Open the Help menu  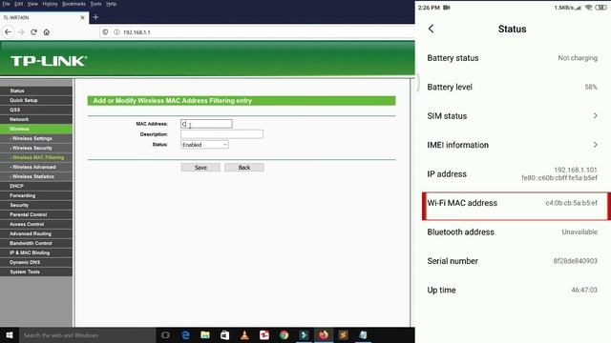tap(111, 4)
